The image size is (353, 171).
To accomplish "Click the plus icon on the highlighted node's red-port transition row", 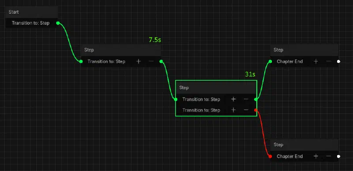I will click(233, 110).
